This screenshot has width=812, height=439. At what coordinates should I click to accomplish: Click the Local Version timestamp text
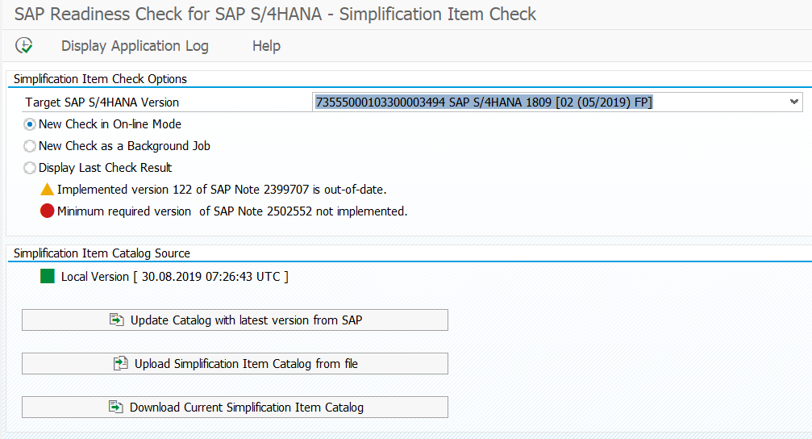coord(174,276)
